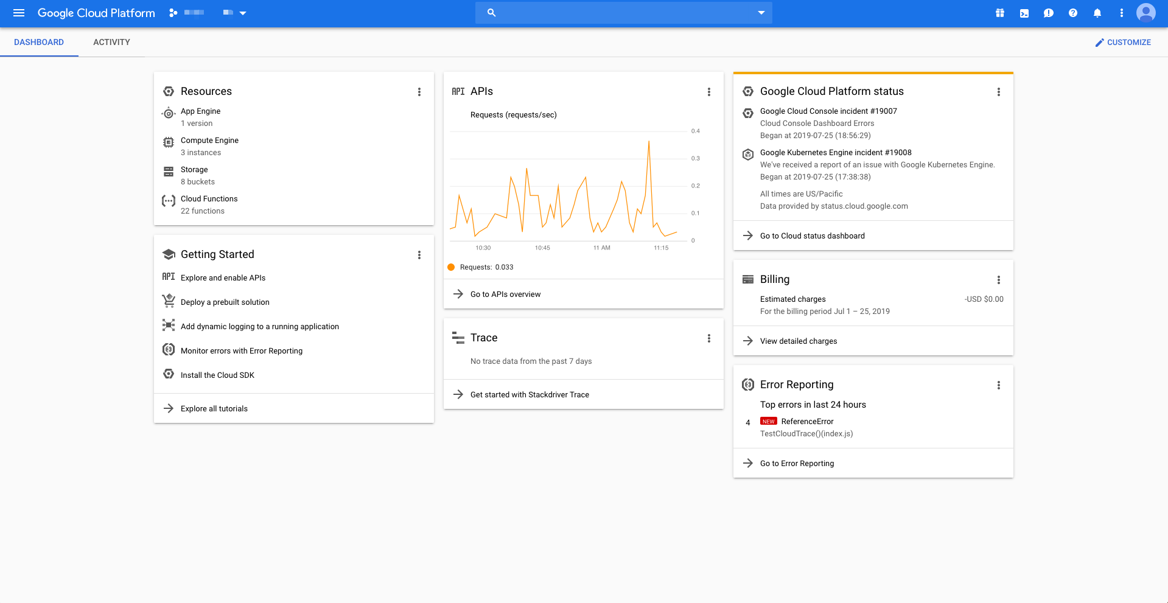The height and width of the screenshot is (603, 1168).
Task: Click the orange Requests legend dot
Action: (451, 267)
